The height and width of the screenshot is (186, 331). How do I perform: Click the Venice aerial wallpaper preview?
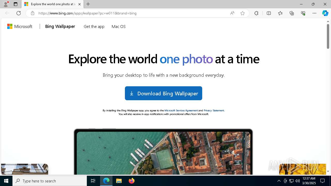[x=163, y=153]
